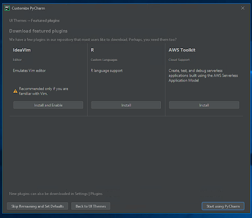Click the Vim warning triangle icon
Screen dimensions: 252x218
coord(15,91)
